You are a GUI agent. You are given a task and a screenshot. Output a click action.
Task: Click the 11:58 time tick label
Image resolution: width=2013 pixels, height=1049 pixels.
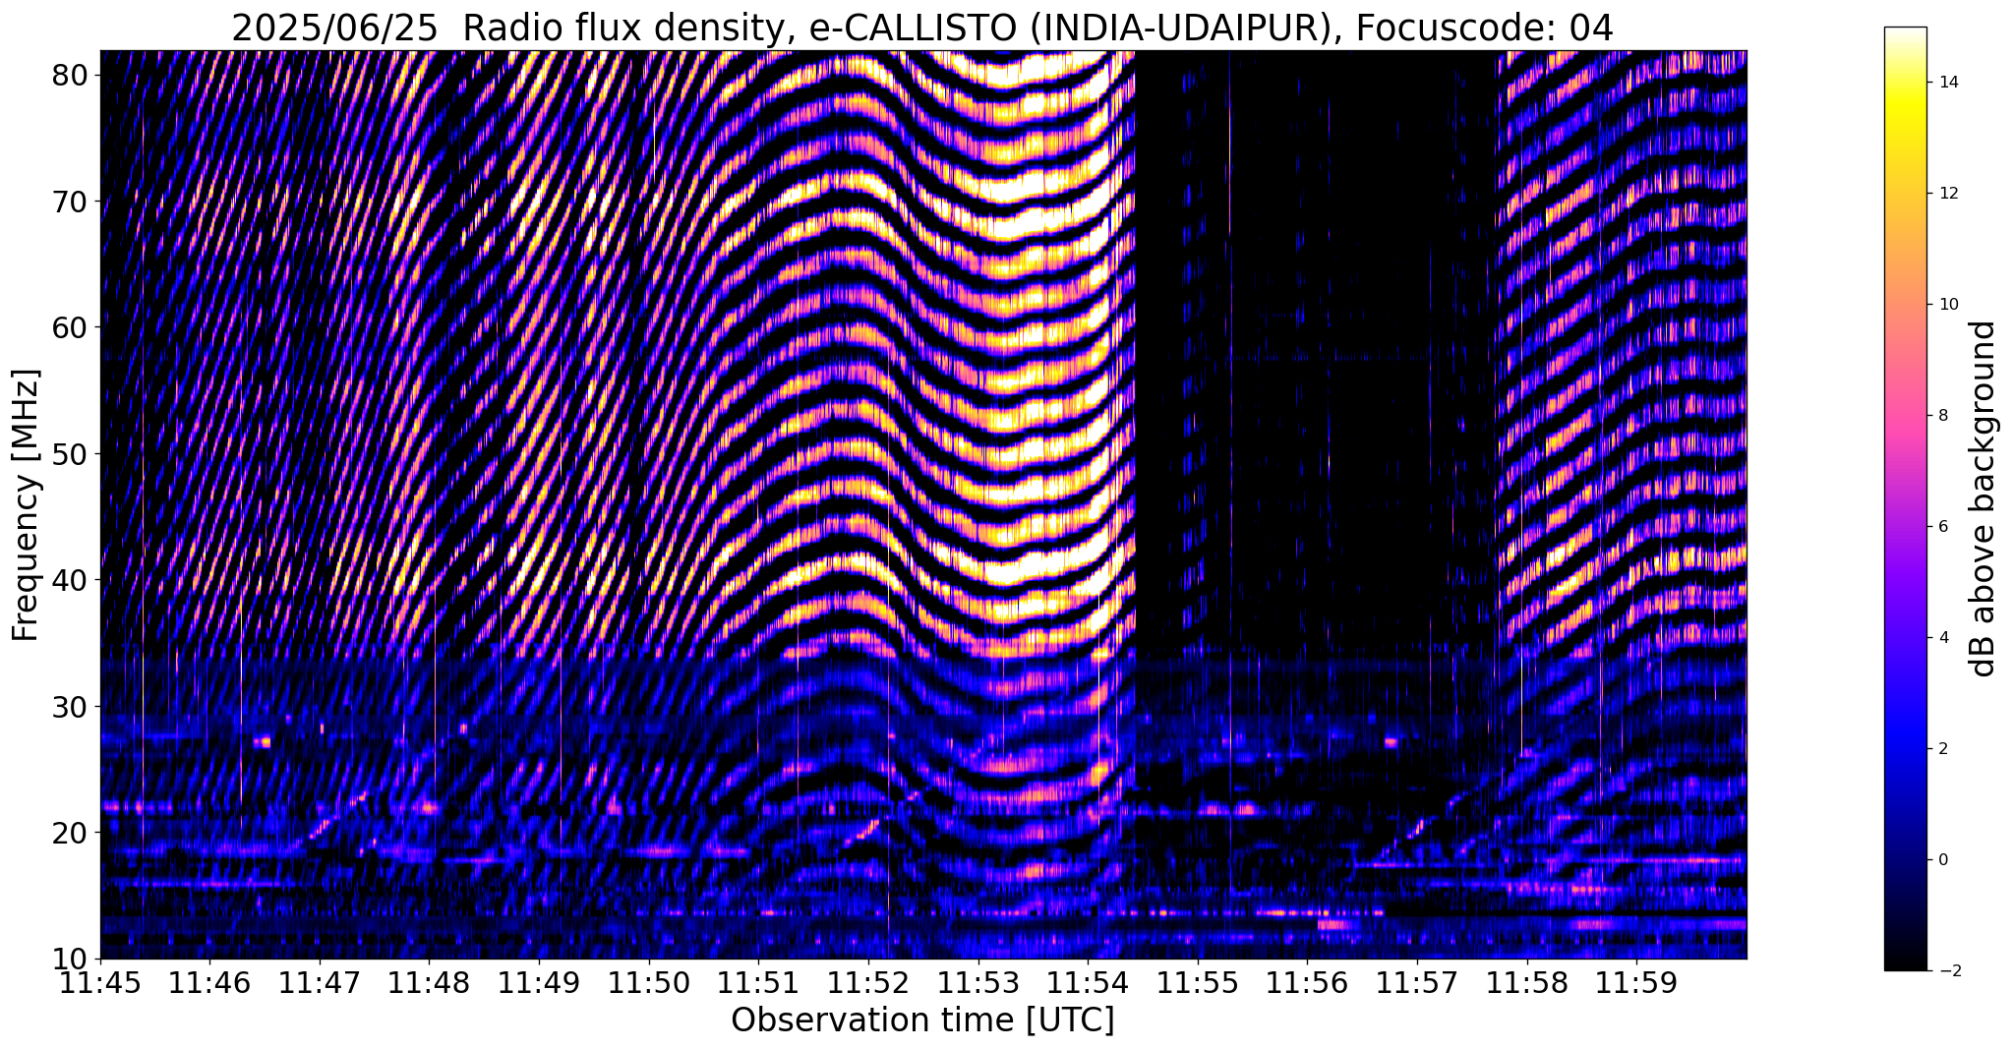pos(1527,983)
